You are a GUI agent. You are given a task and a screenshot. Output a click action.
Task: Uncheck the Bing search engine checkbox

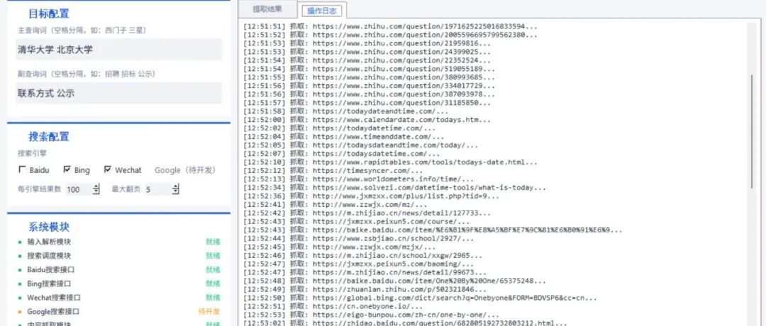(x=67, y=170)
